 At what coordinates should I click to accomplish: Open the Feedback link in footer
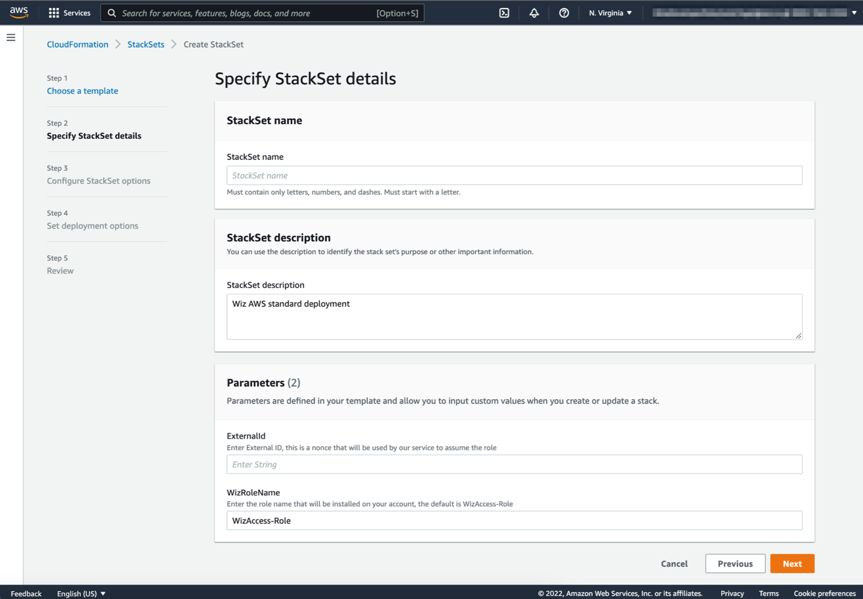(26, 594)
